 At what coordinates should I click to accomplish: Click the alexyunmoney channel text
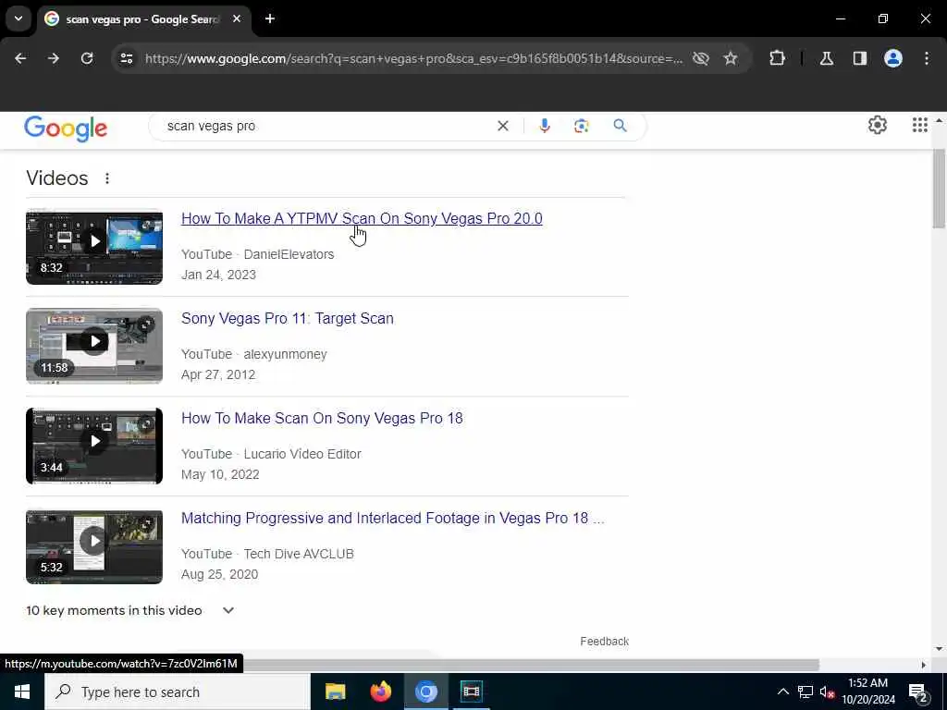pos(285,354)
